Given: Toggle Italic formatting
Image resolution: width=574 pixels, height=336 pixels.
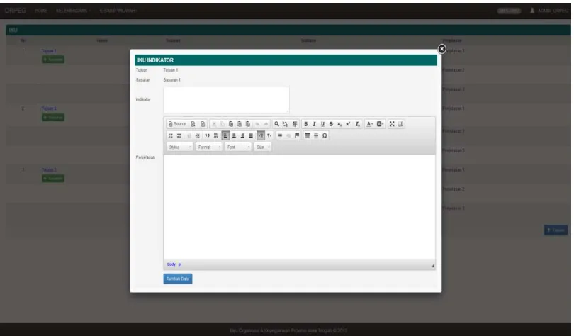Looking at the screenshot, I should pyautogui.click(x=314, y=124).
